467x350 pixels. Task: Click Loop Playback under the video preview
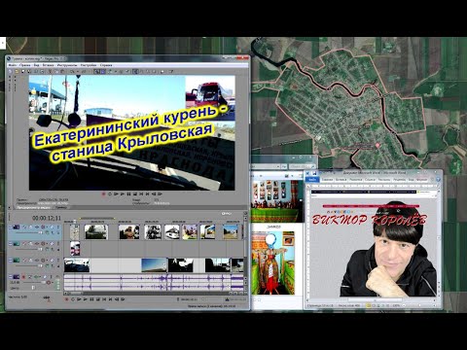coord(110,193)
